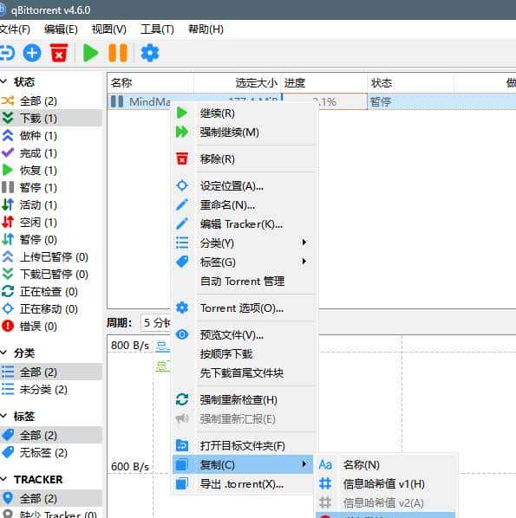This screenshot has height=518, width=516.
Task: Click the 名称 column header
Action: click(x=151, y=82)
